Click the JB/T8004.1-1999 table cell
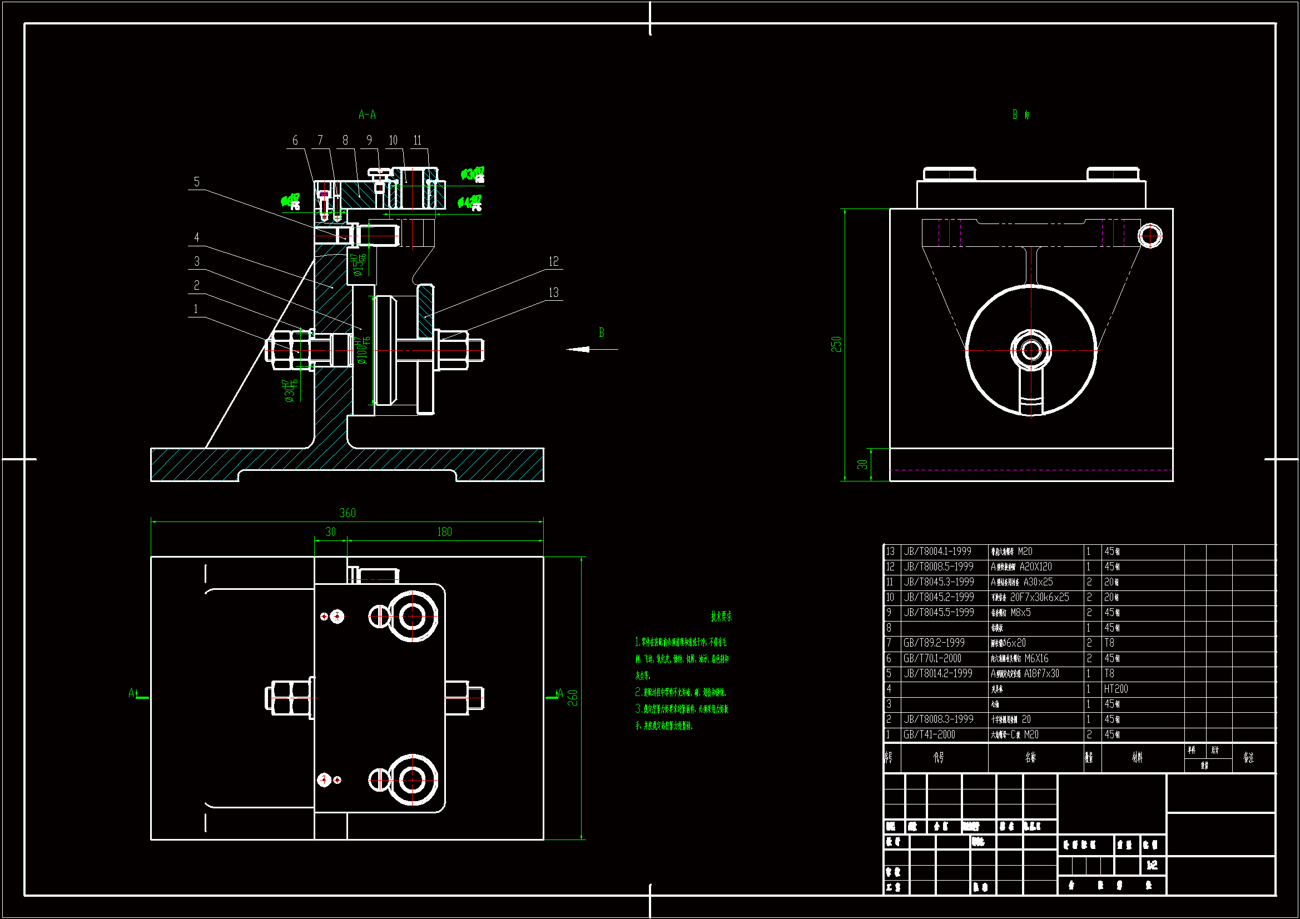This screenshot has height=919, width=1300. 937,552
